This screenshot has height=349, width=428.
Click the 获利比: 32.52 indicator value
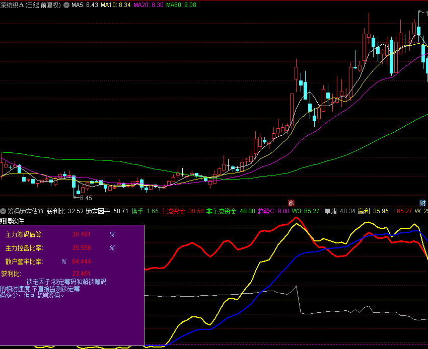tap(65, 211)
